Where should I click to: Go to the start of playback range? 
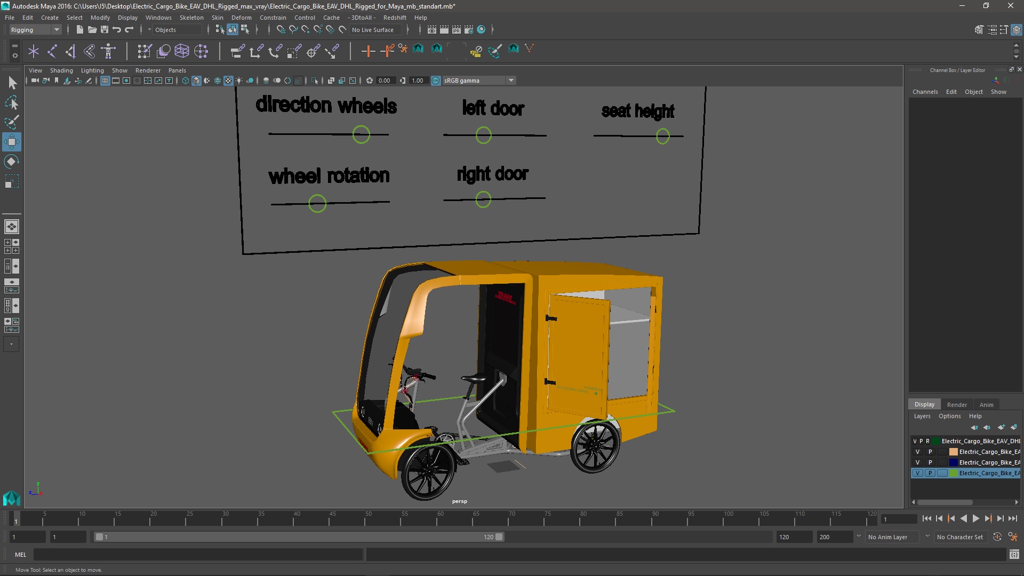(x=926, y=518)
